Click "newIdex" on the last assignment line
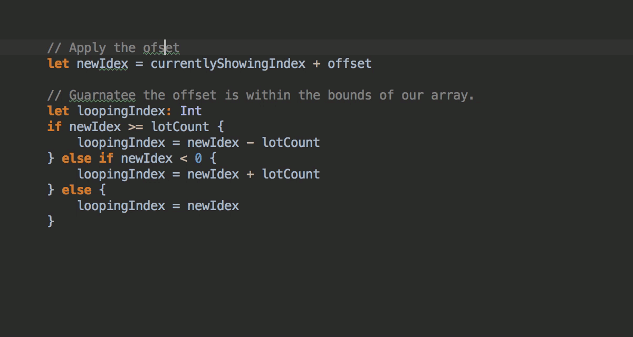 (x=213, y=206)
